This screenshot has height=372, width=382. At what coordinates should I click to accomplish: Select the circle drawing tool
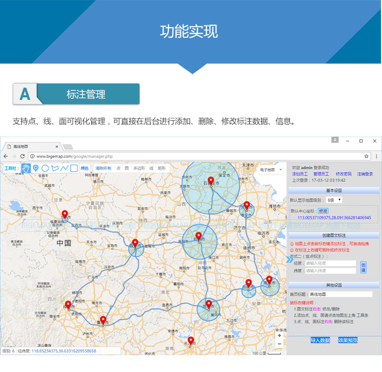[x=45, y=168]
